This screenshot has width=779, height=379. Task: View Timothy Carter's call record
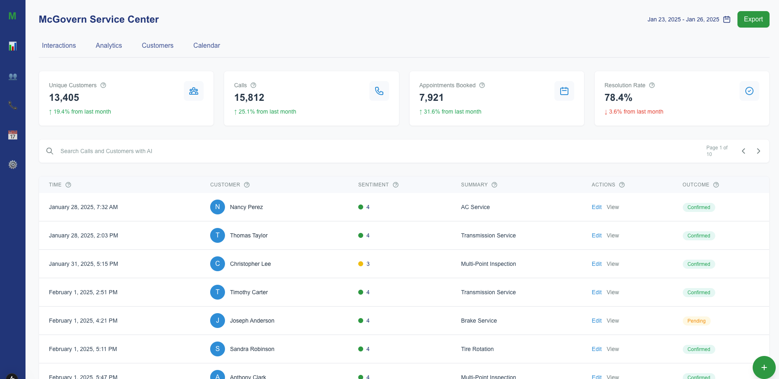tap(612, 292)
